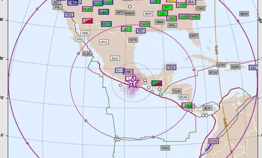Click the CNNC station label
This screenshot has width=262, height=158.
click(200, 8)
